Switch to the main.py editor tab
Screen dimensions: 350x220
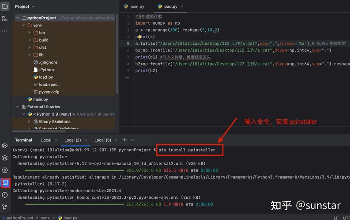coord(134,7)
